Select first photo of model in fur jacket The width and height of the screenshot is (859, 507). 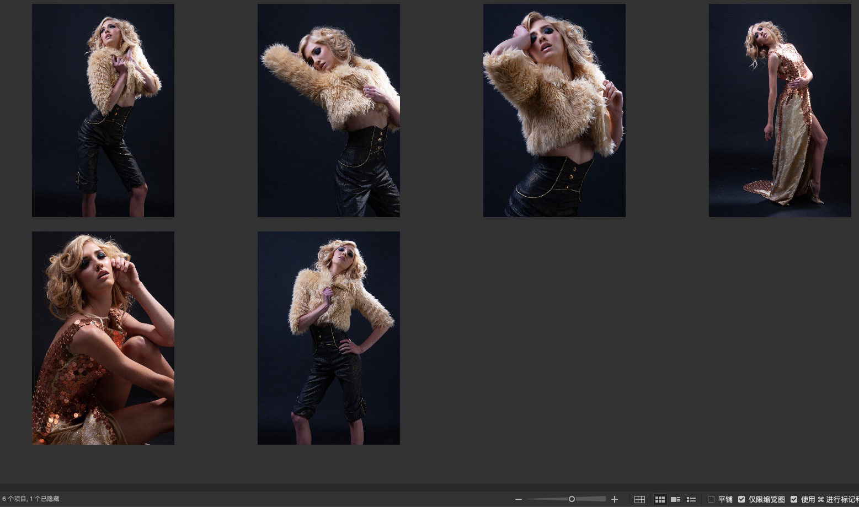point(103,110)
